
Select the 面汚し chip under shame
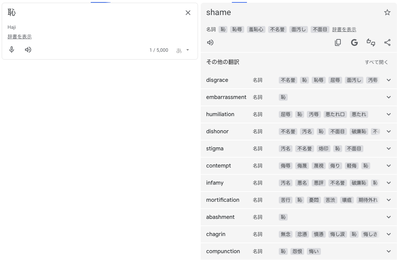299,29
